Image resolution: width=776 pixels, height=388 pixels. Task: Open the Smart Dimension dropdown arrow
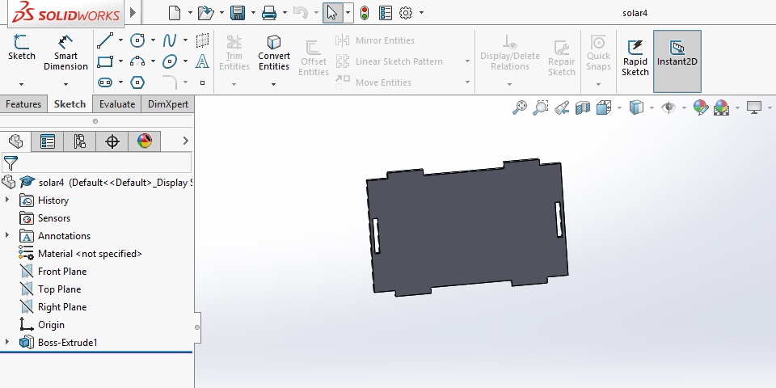coord(65,85)
